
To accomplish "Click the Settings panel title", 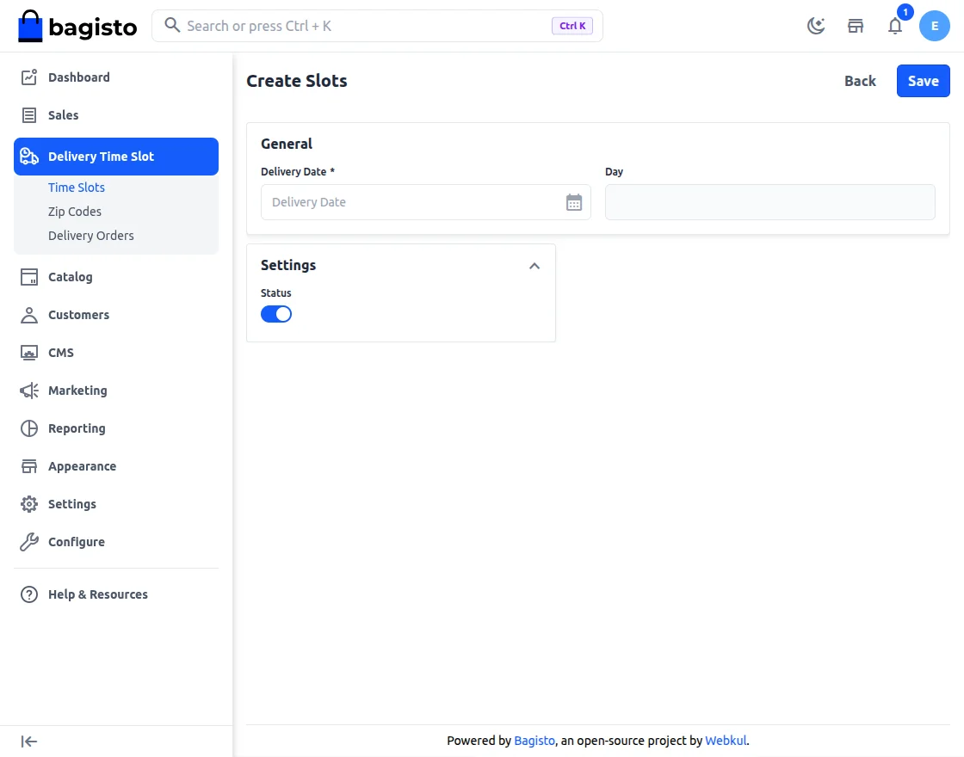I will tap(288, 265).
